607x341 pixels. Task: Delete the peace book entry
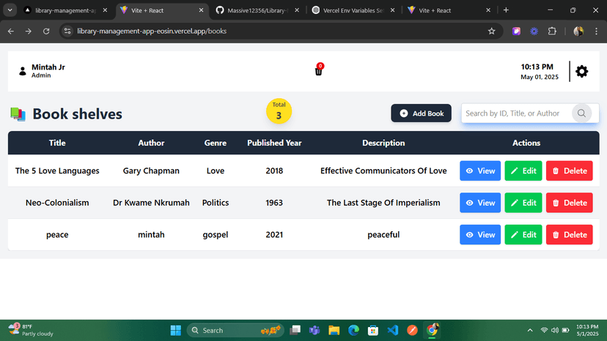(x=569, y=235)
